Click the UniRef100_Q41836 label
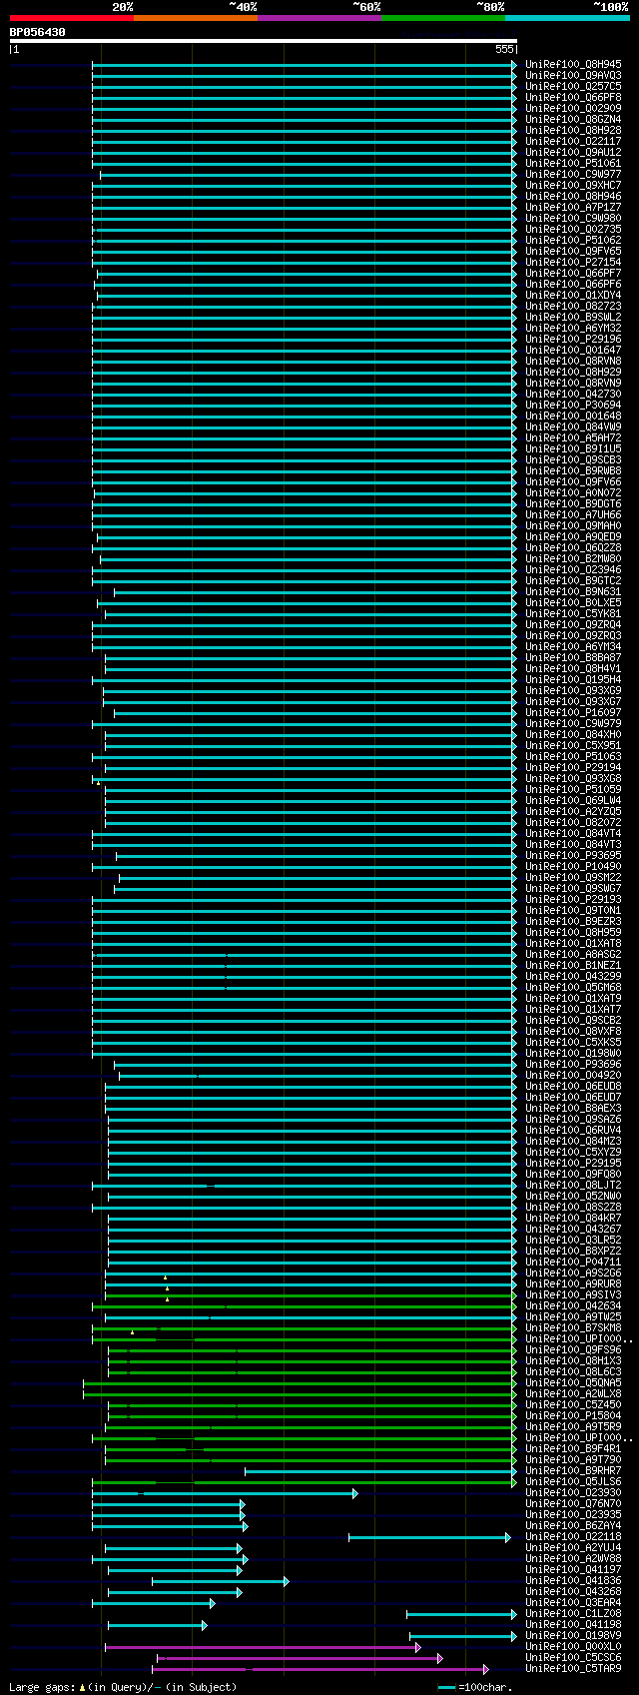Image resolution: width=639 pixels, height=1695 pixels. tap(573, 1581)
